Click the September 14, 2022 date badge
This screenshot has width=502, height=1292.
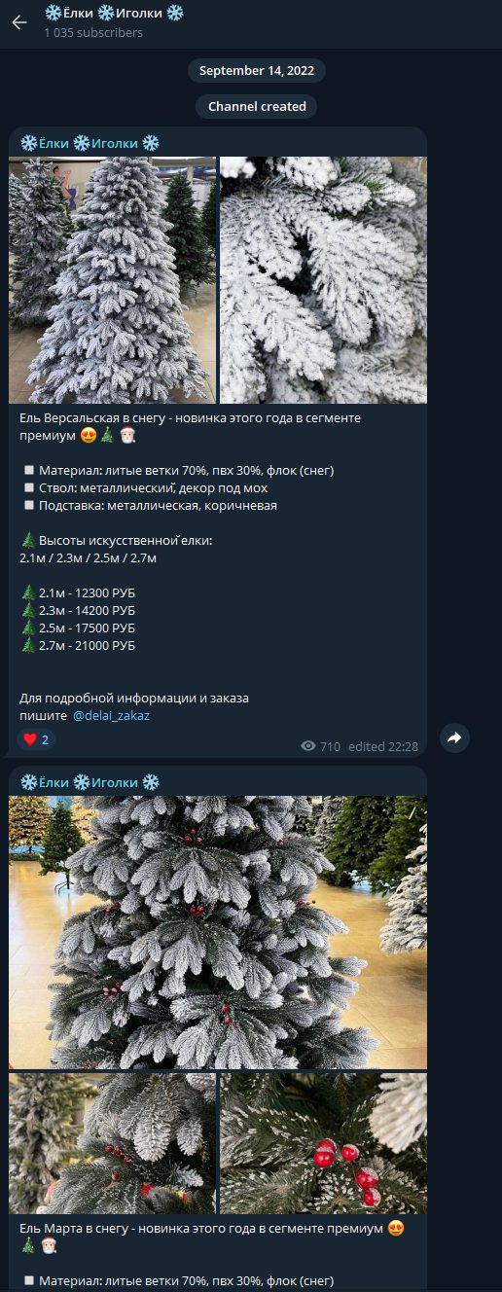pyautogui.click(x=258, y=71)
